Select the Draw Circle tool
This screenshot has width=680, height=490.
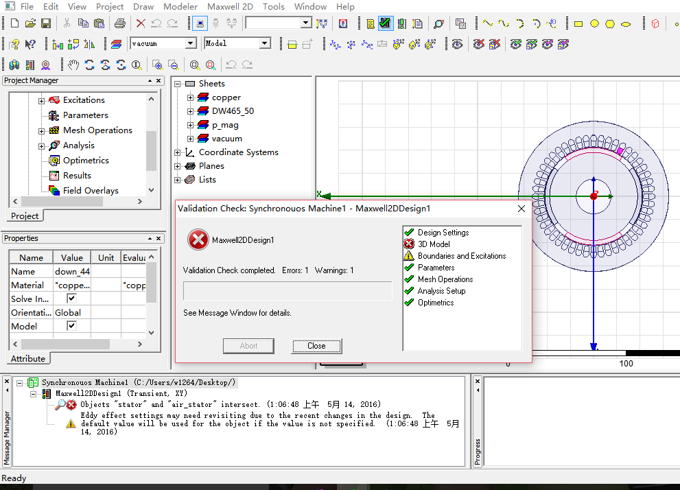click(594, 24)
